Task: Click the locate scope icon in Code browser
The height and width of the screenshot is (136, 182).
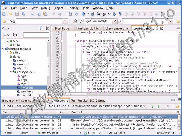Action: pyautogui.click(x=15, y=35)
